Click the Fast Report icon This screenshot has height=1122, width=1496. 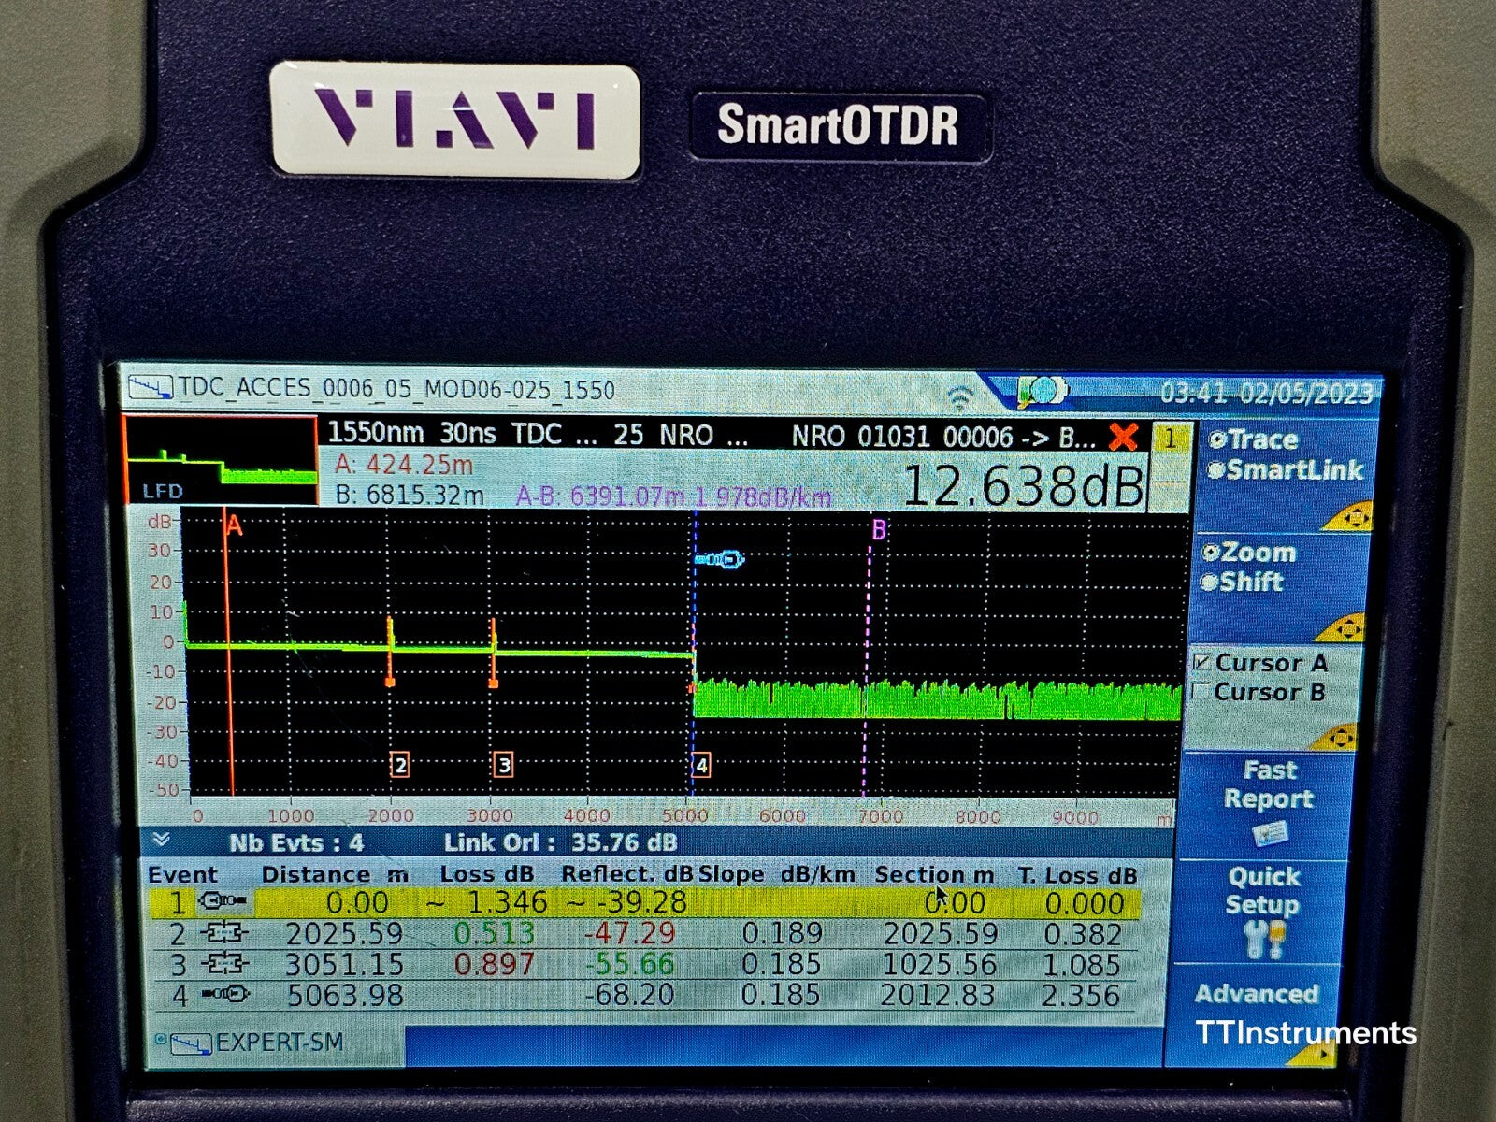pyautogui.click(x=1269, y=833)
